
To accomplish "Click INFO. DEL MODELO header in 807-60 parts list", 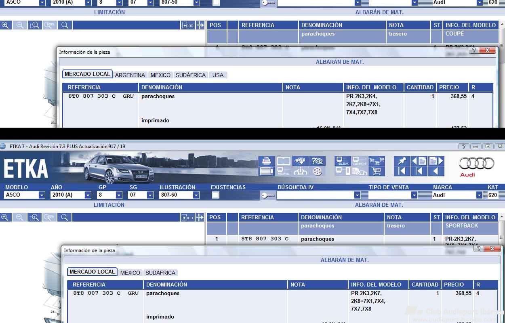I will tap(470, 217).
